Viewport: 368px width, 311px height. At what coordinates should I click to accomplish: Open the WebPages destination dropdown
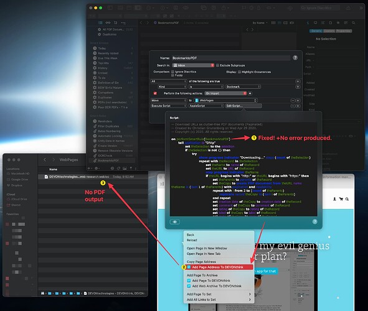226,100
